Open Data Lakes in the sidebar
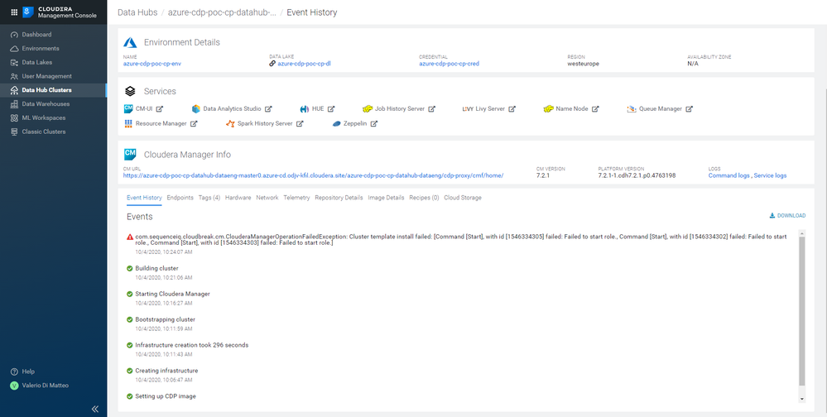 [37, 62]
